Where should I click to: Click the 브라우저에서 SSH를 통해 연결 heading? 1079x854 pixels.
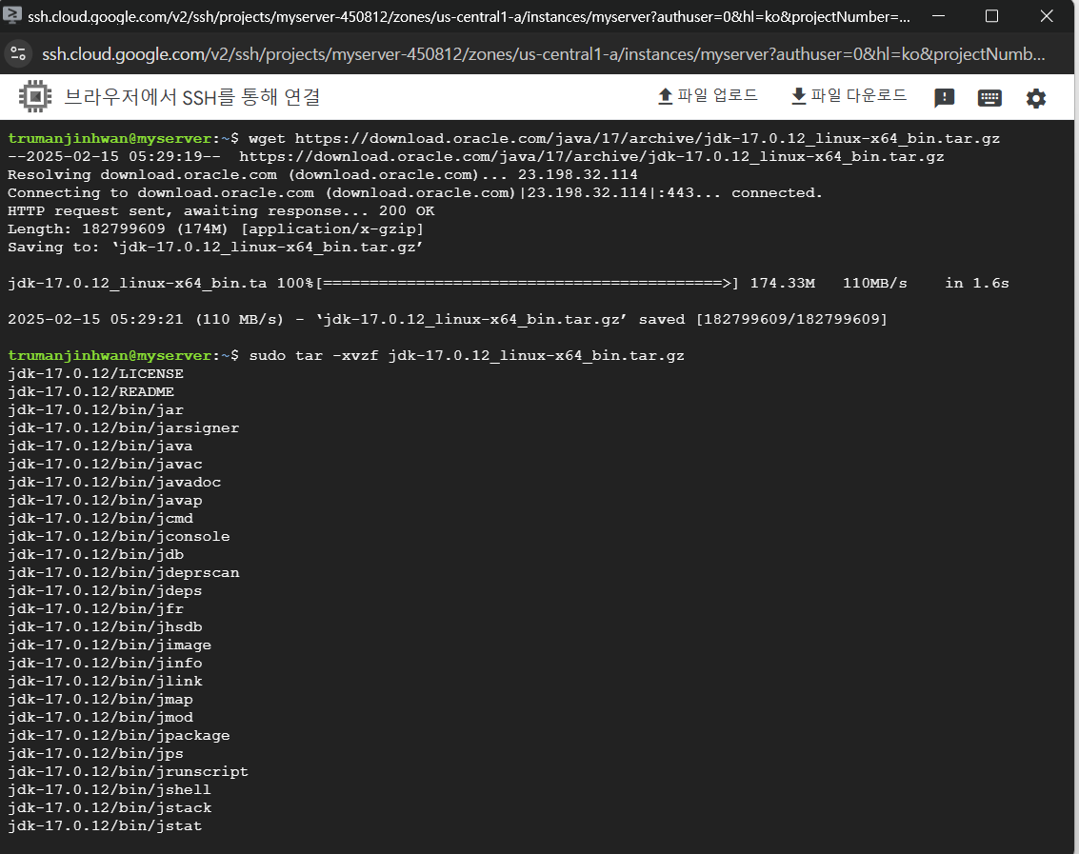pos(191,97)
